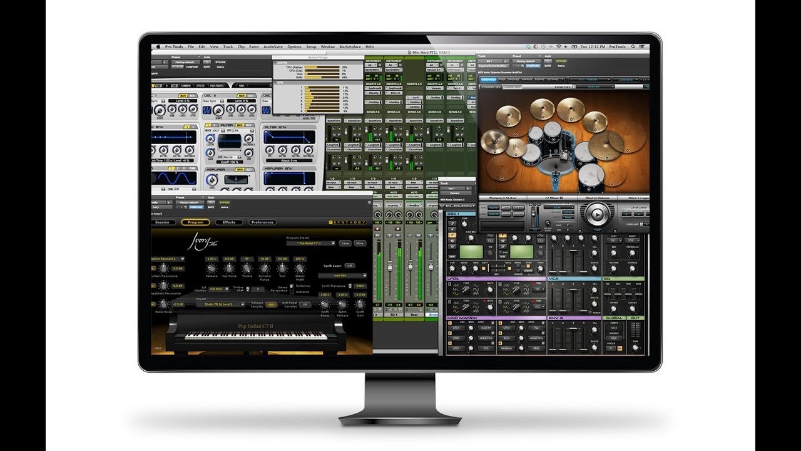Click the Element synth large play button
The image size is (801, 451).
tap(597, 215)
